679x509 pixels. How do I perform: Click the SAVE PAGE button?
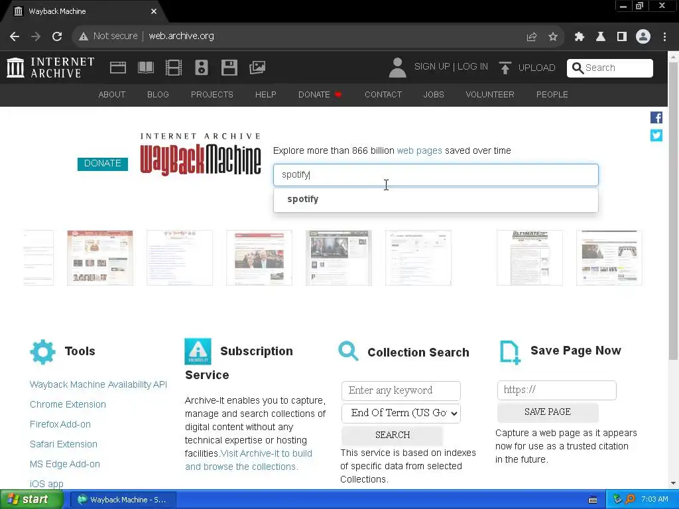(547, 412)
